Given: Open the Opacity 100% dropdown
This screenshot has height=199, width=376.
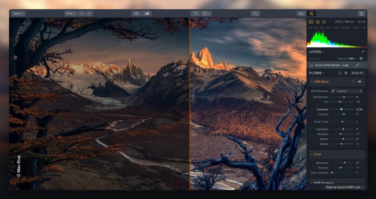Looking at the screenshot, I should tap(347, 59).
